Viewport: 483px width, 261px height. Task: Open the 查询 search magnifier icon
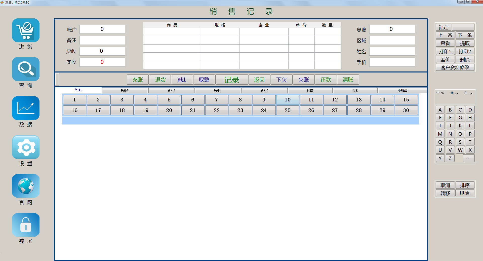tap(26, 69)
